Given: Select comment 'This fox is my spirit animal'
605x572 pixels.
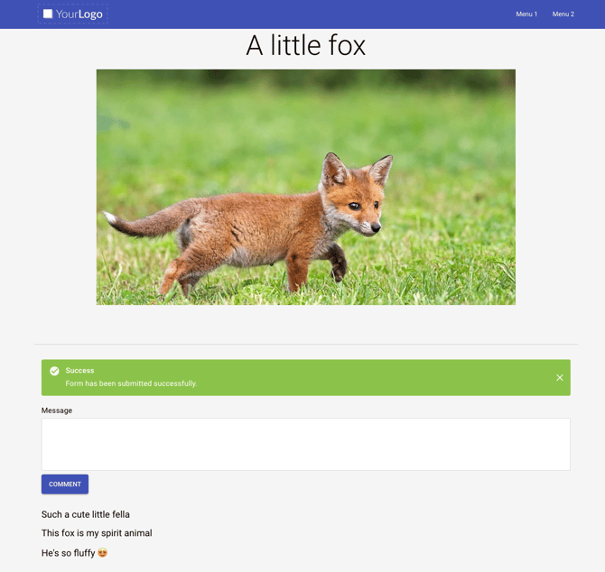Looking at the screenshot, I should tap(97, 533).
